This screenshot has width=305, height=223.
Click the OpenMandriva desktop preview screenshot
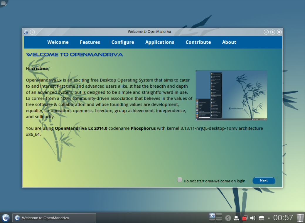(231, 95)
